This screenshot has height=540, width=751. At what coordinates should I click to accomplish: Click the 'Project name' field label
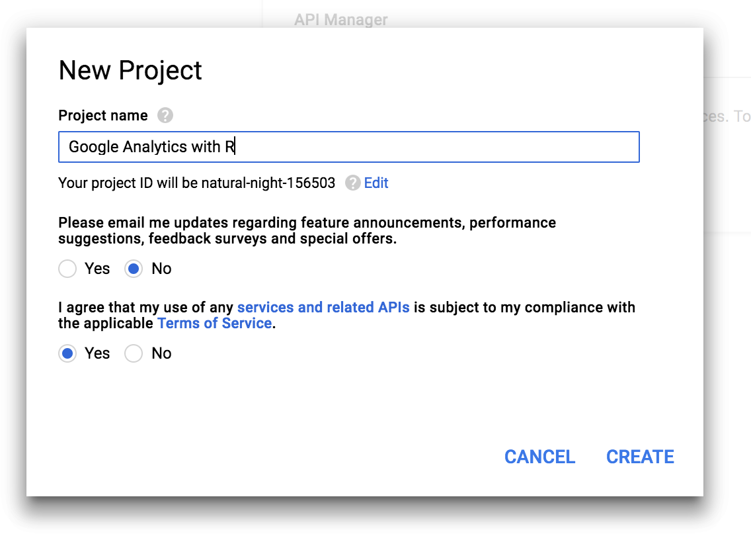click(103, 116)
